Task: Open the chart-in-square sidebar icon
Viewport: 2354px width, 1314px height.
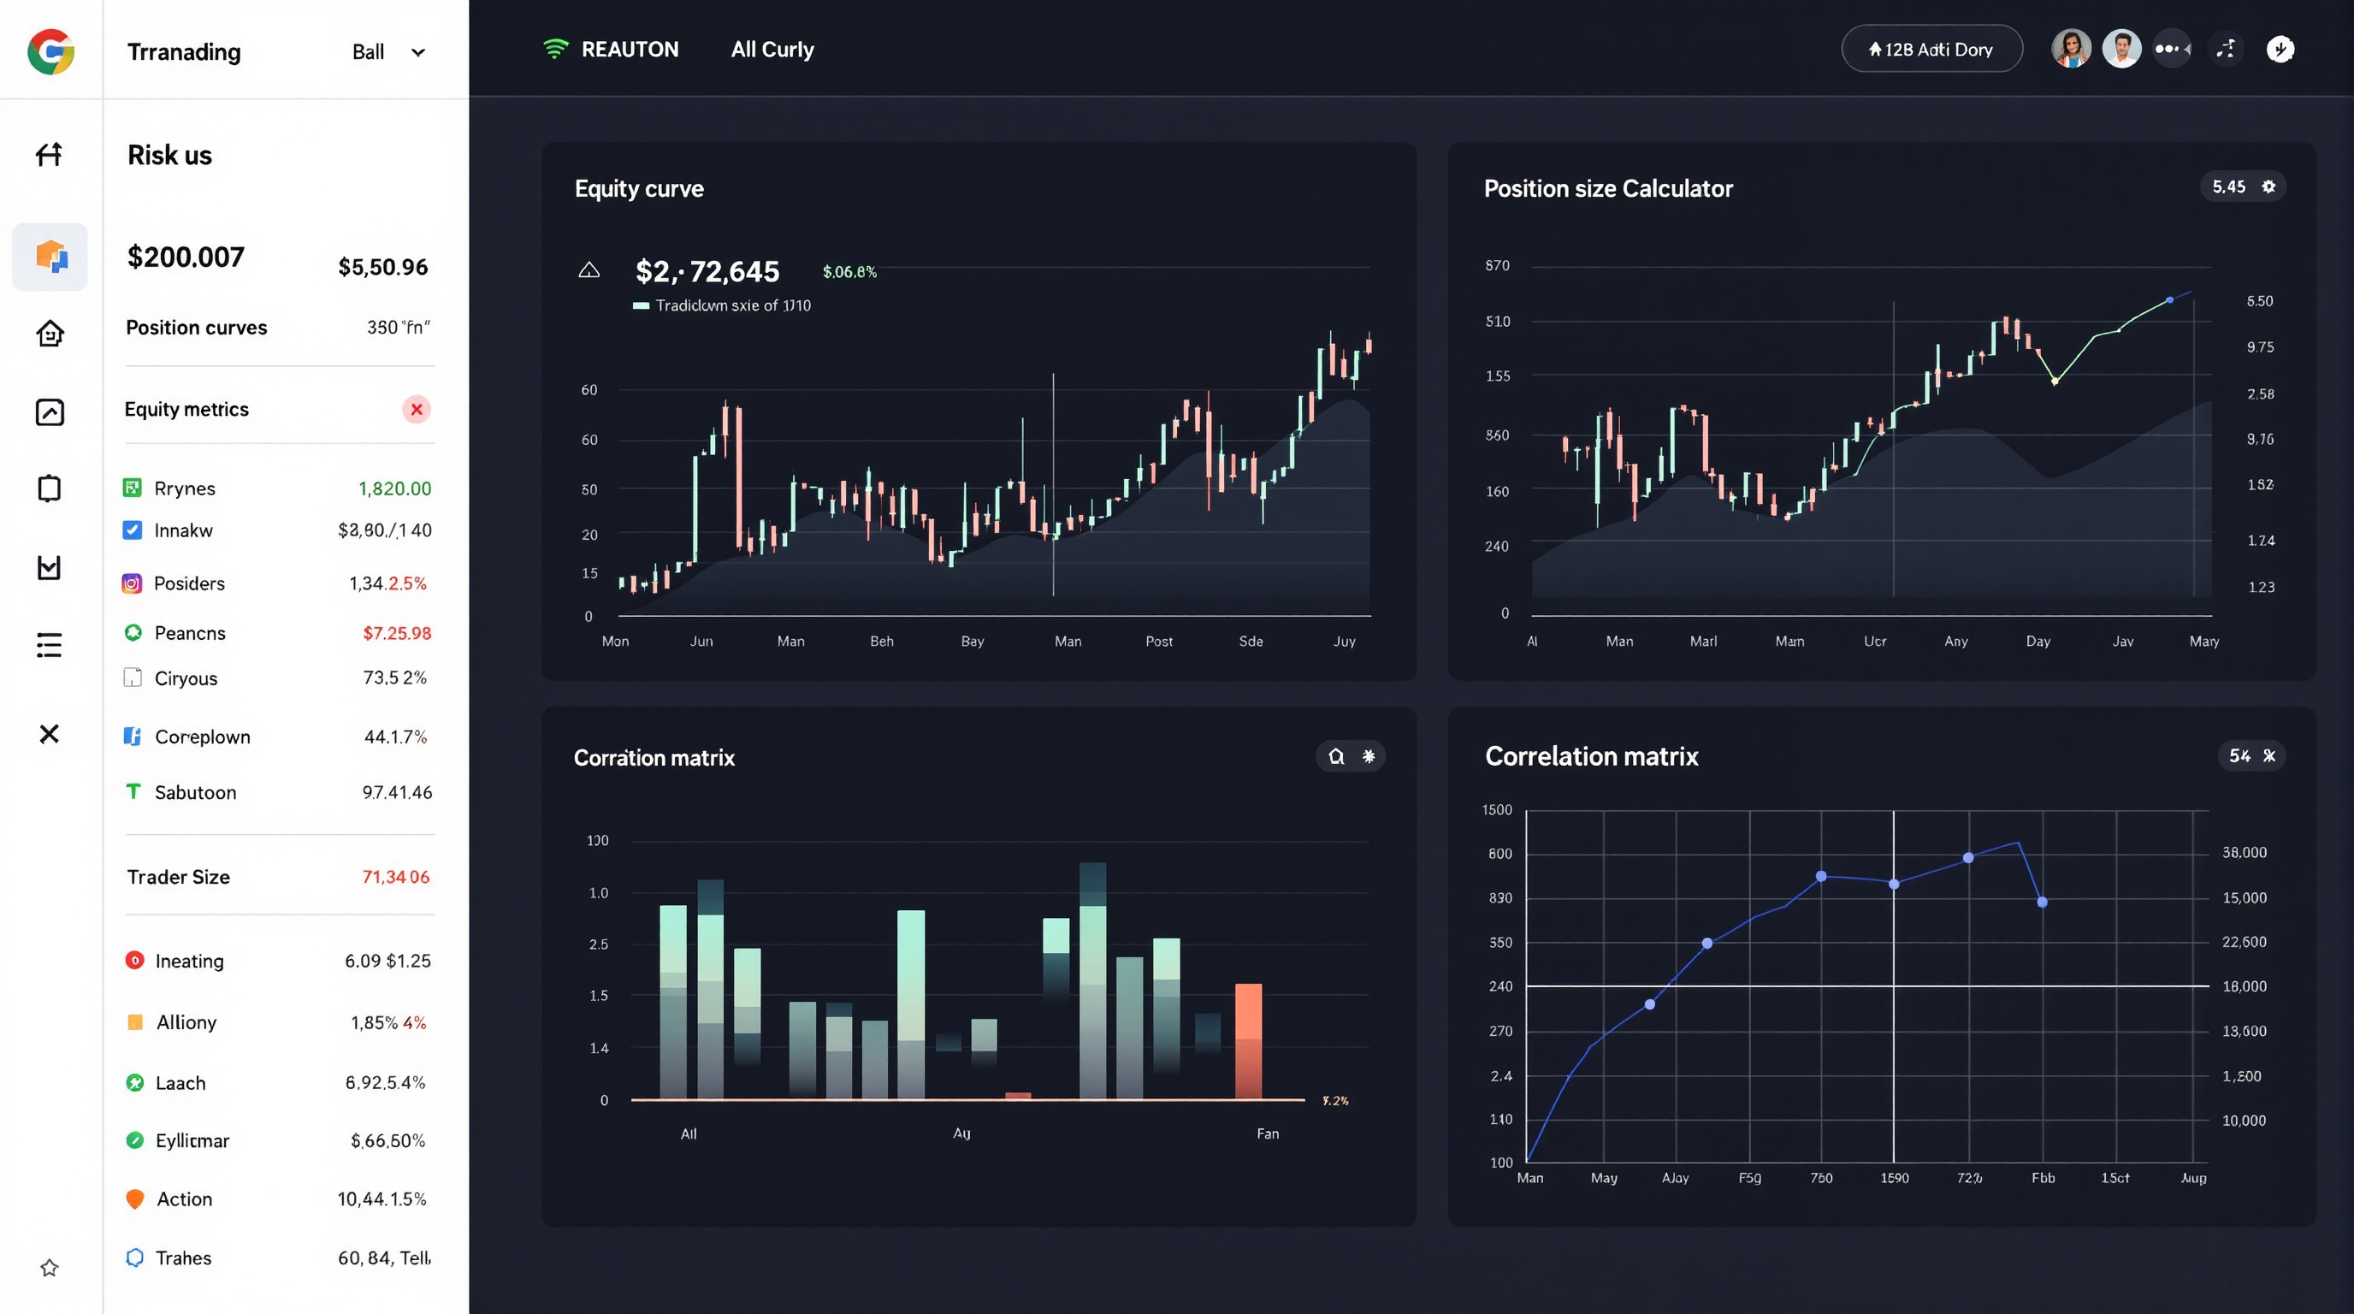Action: point(50,412)
